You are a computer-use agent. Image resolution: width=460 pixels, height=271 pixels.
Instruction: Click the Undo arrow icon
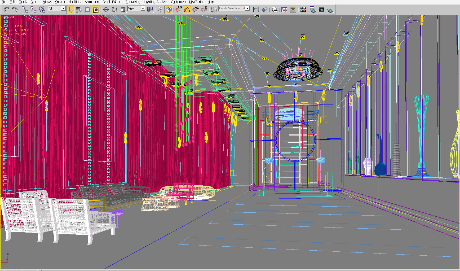pos(6,10)
